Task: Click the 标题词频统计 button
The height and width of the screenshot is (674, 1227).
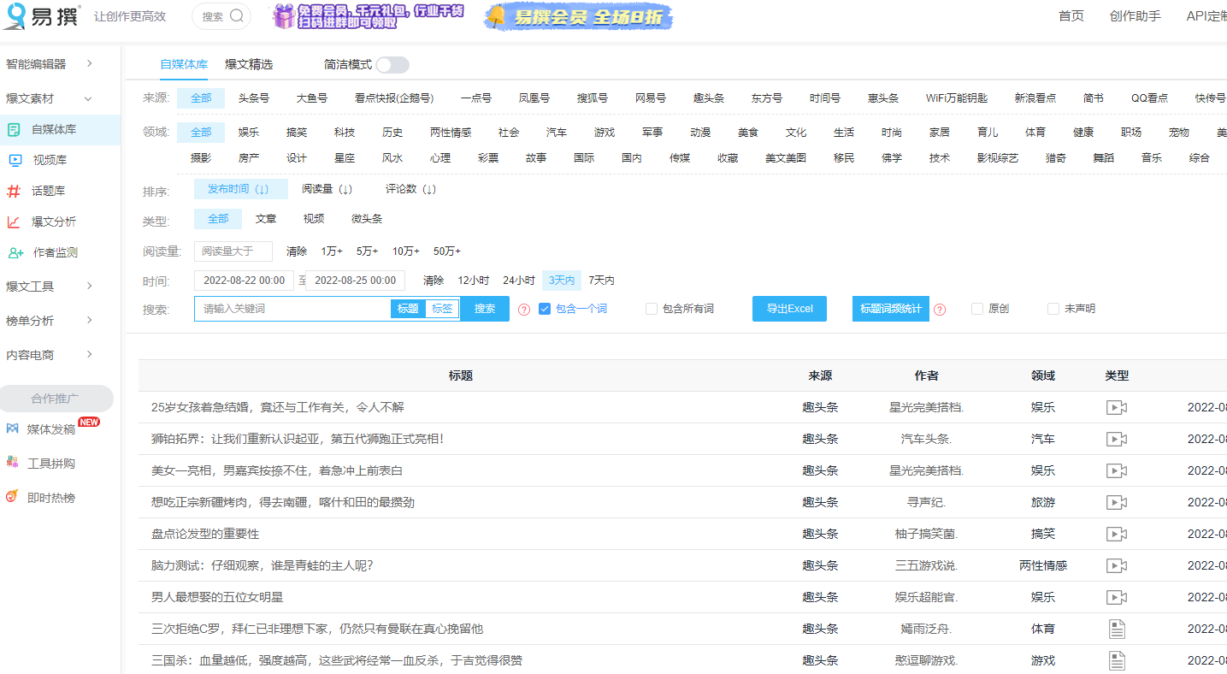Action: pyautogui.click(x=891, y=309)
